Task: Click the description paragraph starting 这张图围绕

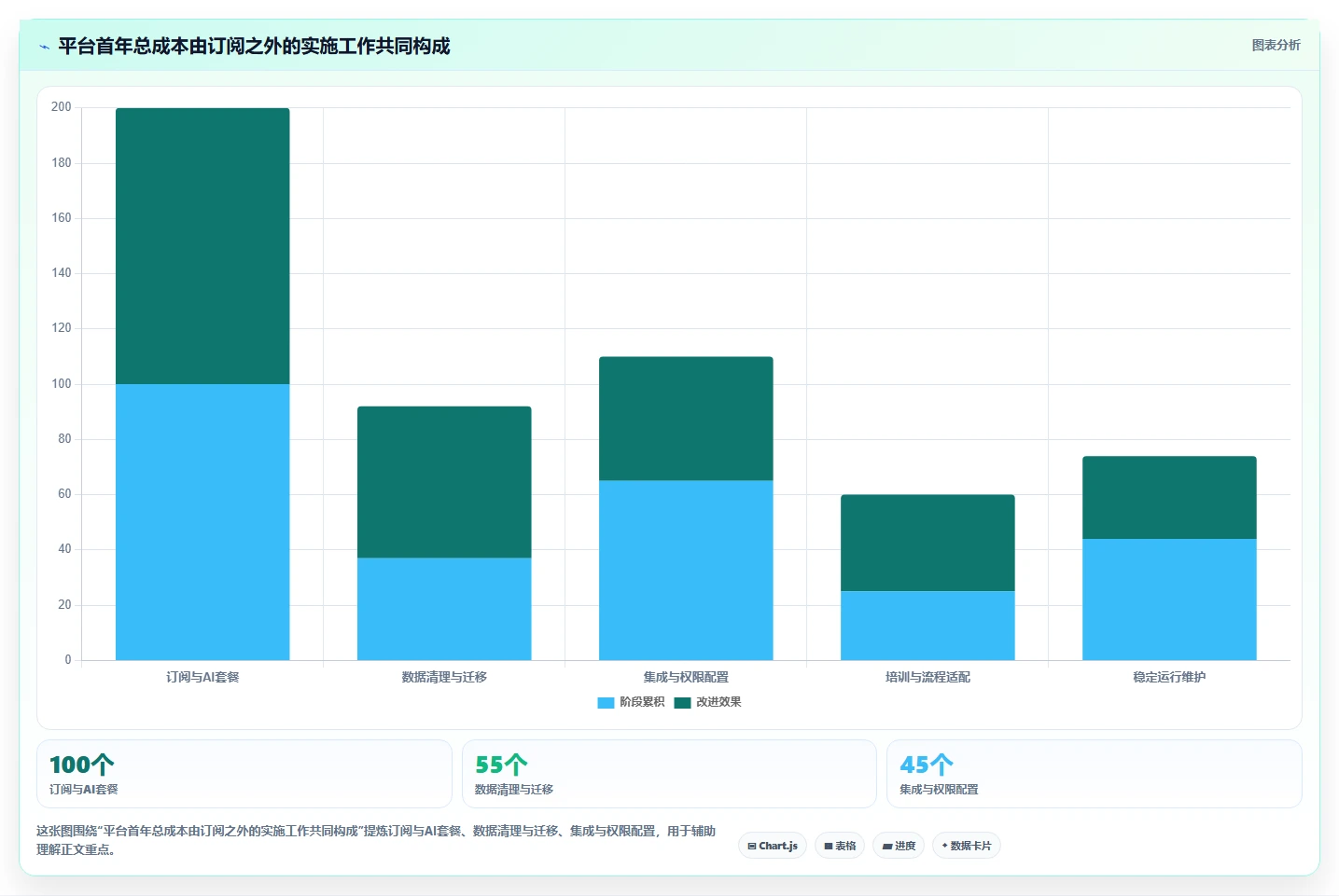Action: click(x=376, y=840)
